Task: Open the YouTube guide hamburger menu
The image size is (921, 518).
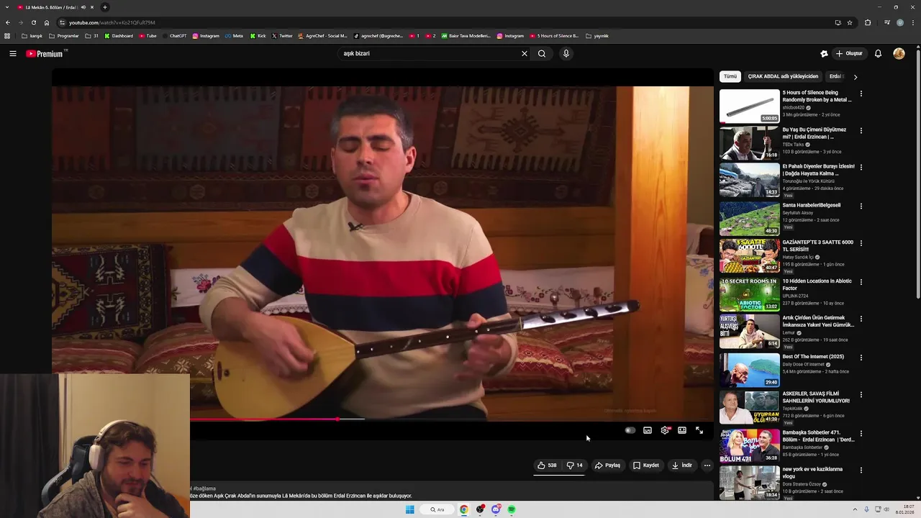Action: point(12,53)
